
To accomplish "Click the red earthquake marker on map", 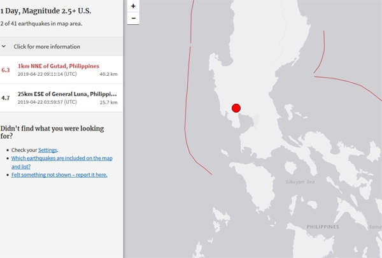I will tap(236, 108).
